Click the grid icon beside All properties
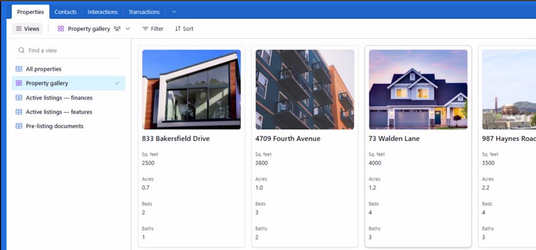 click(x=19, y=69)
